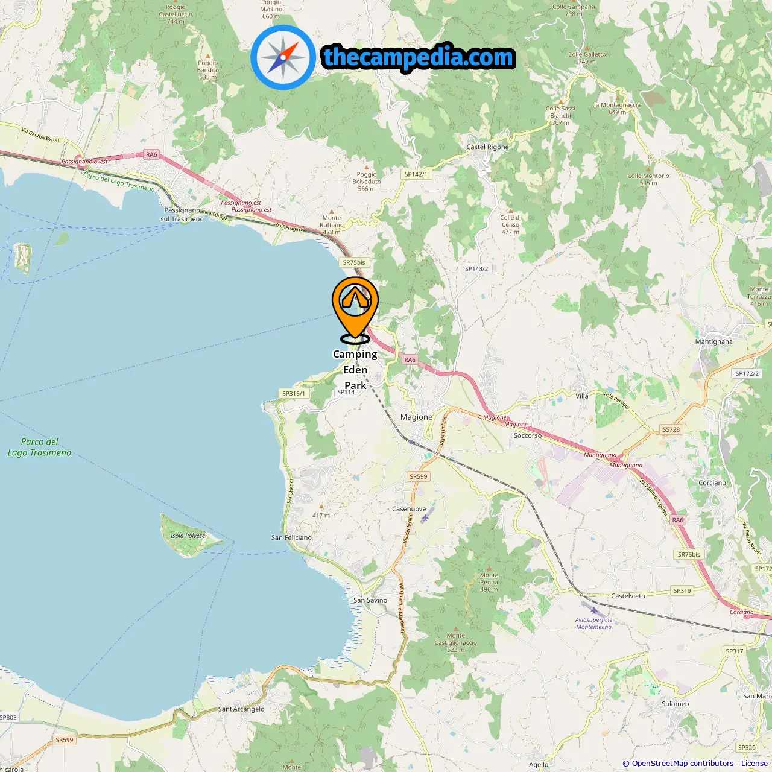Click the Parco del Lago Trasimeno label

pyautogui.click(x=39, y=447)
